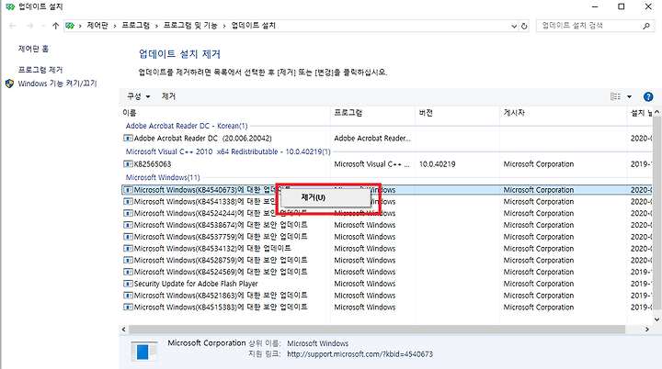Select the KB4524569 security update row
The height and width of the screenshot is (369, 662).
point(386,272)
